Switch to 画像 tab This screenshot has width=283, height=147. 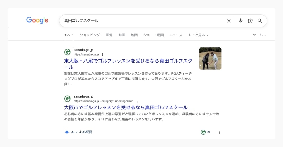coord(109,35)
